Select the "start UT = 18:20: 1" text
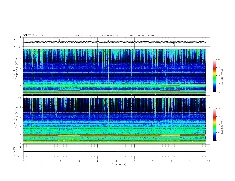This screenshot has width=235, height=181. point(143,35)
